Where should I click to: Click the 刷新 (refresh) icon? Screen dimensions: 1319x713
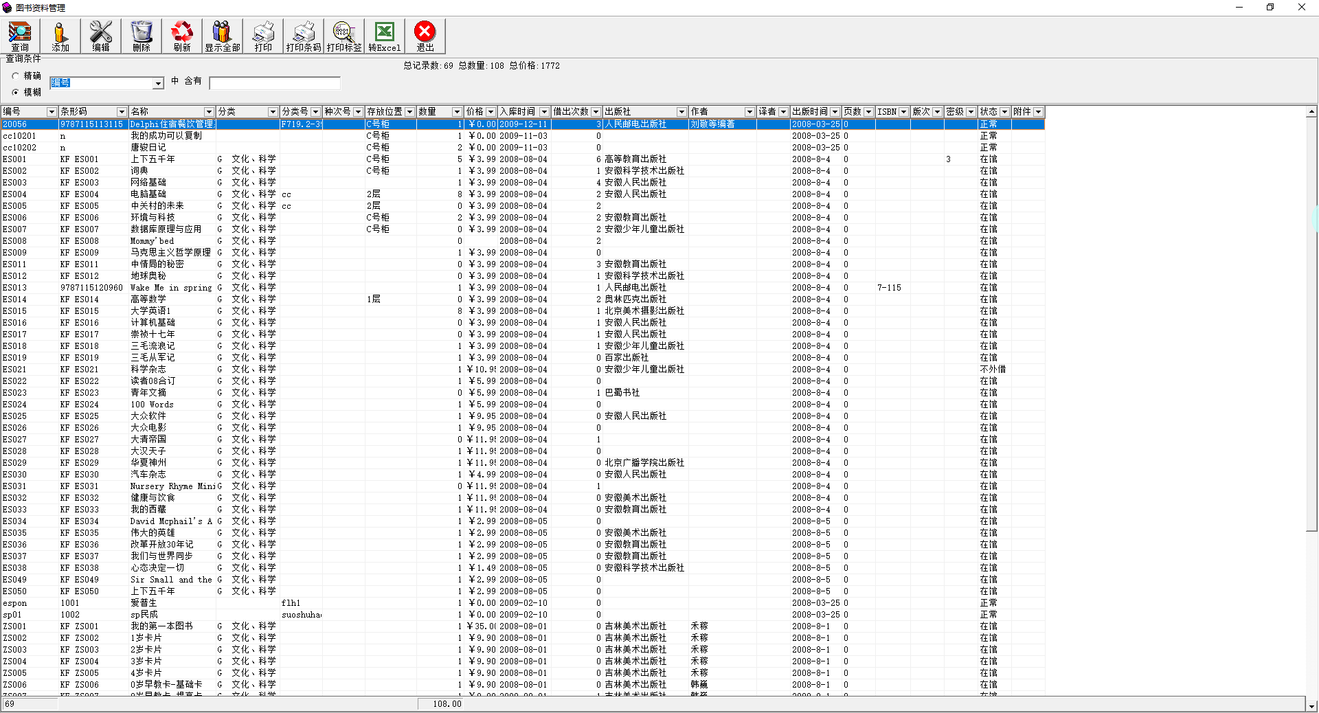(182, 36)
